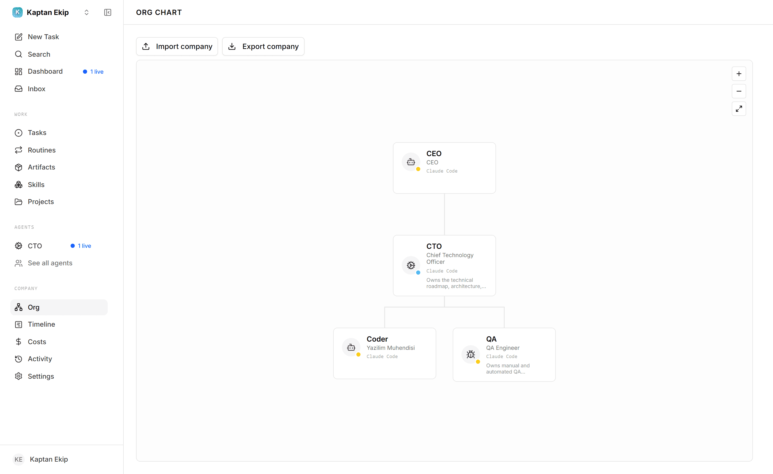Open the CEO node card
773x474 pixels.
444,168
